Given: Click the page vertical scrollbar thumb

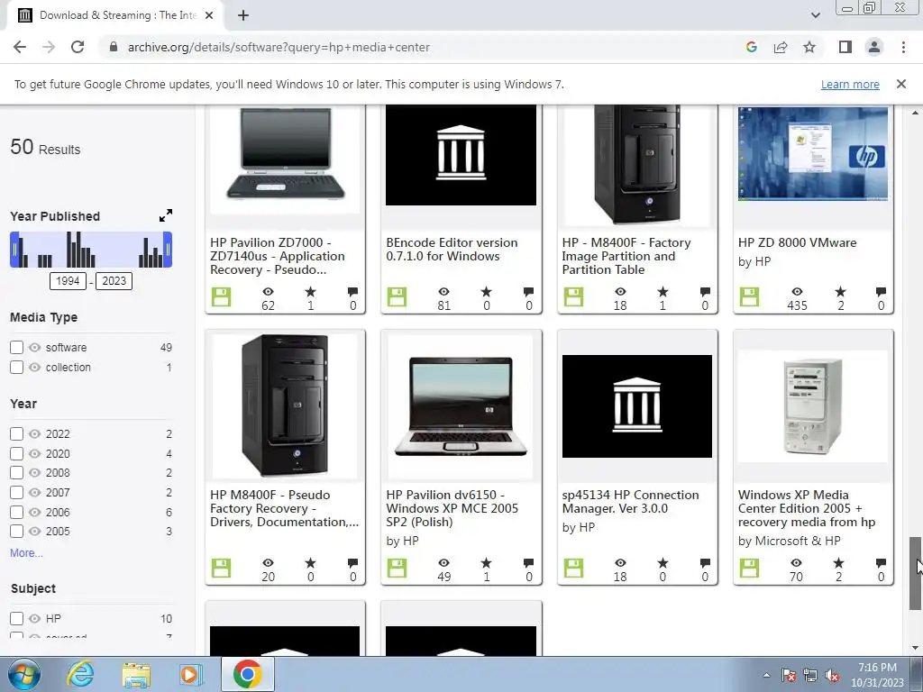Looking at the screenshot, I should click(x=914, y=574).
